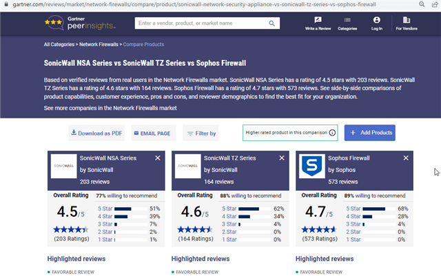Click the browser zoom magnifier icon
Screen dimensions: 441x278
click(x=422, y=4)
